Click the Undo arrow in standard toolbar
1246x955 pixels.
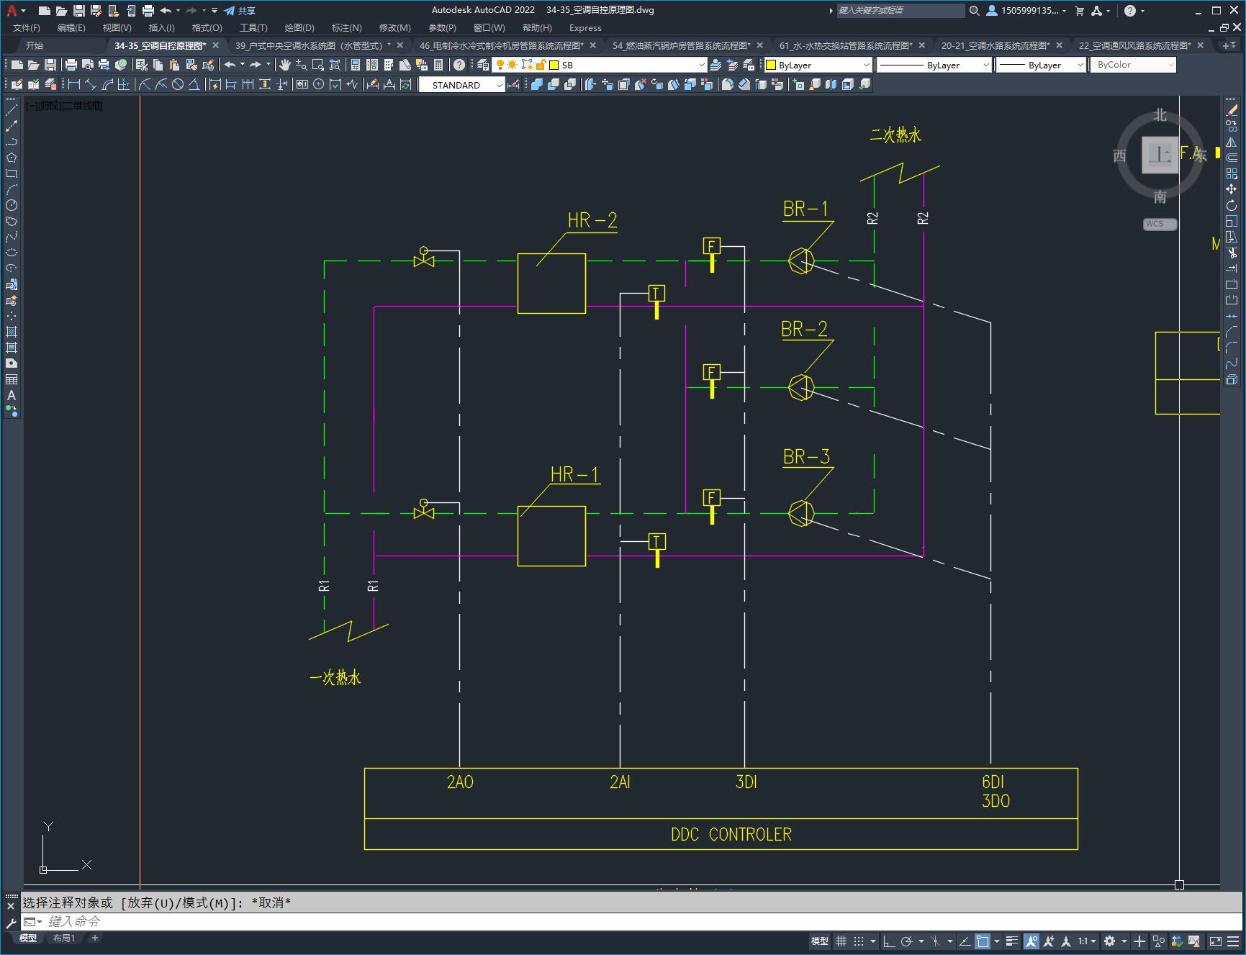pyautogui.click(x=230, y=65)
